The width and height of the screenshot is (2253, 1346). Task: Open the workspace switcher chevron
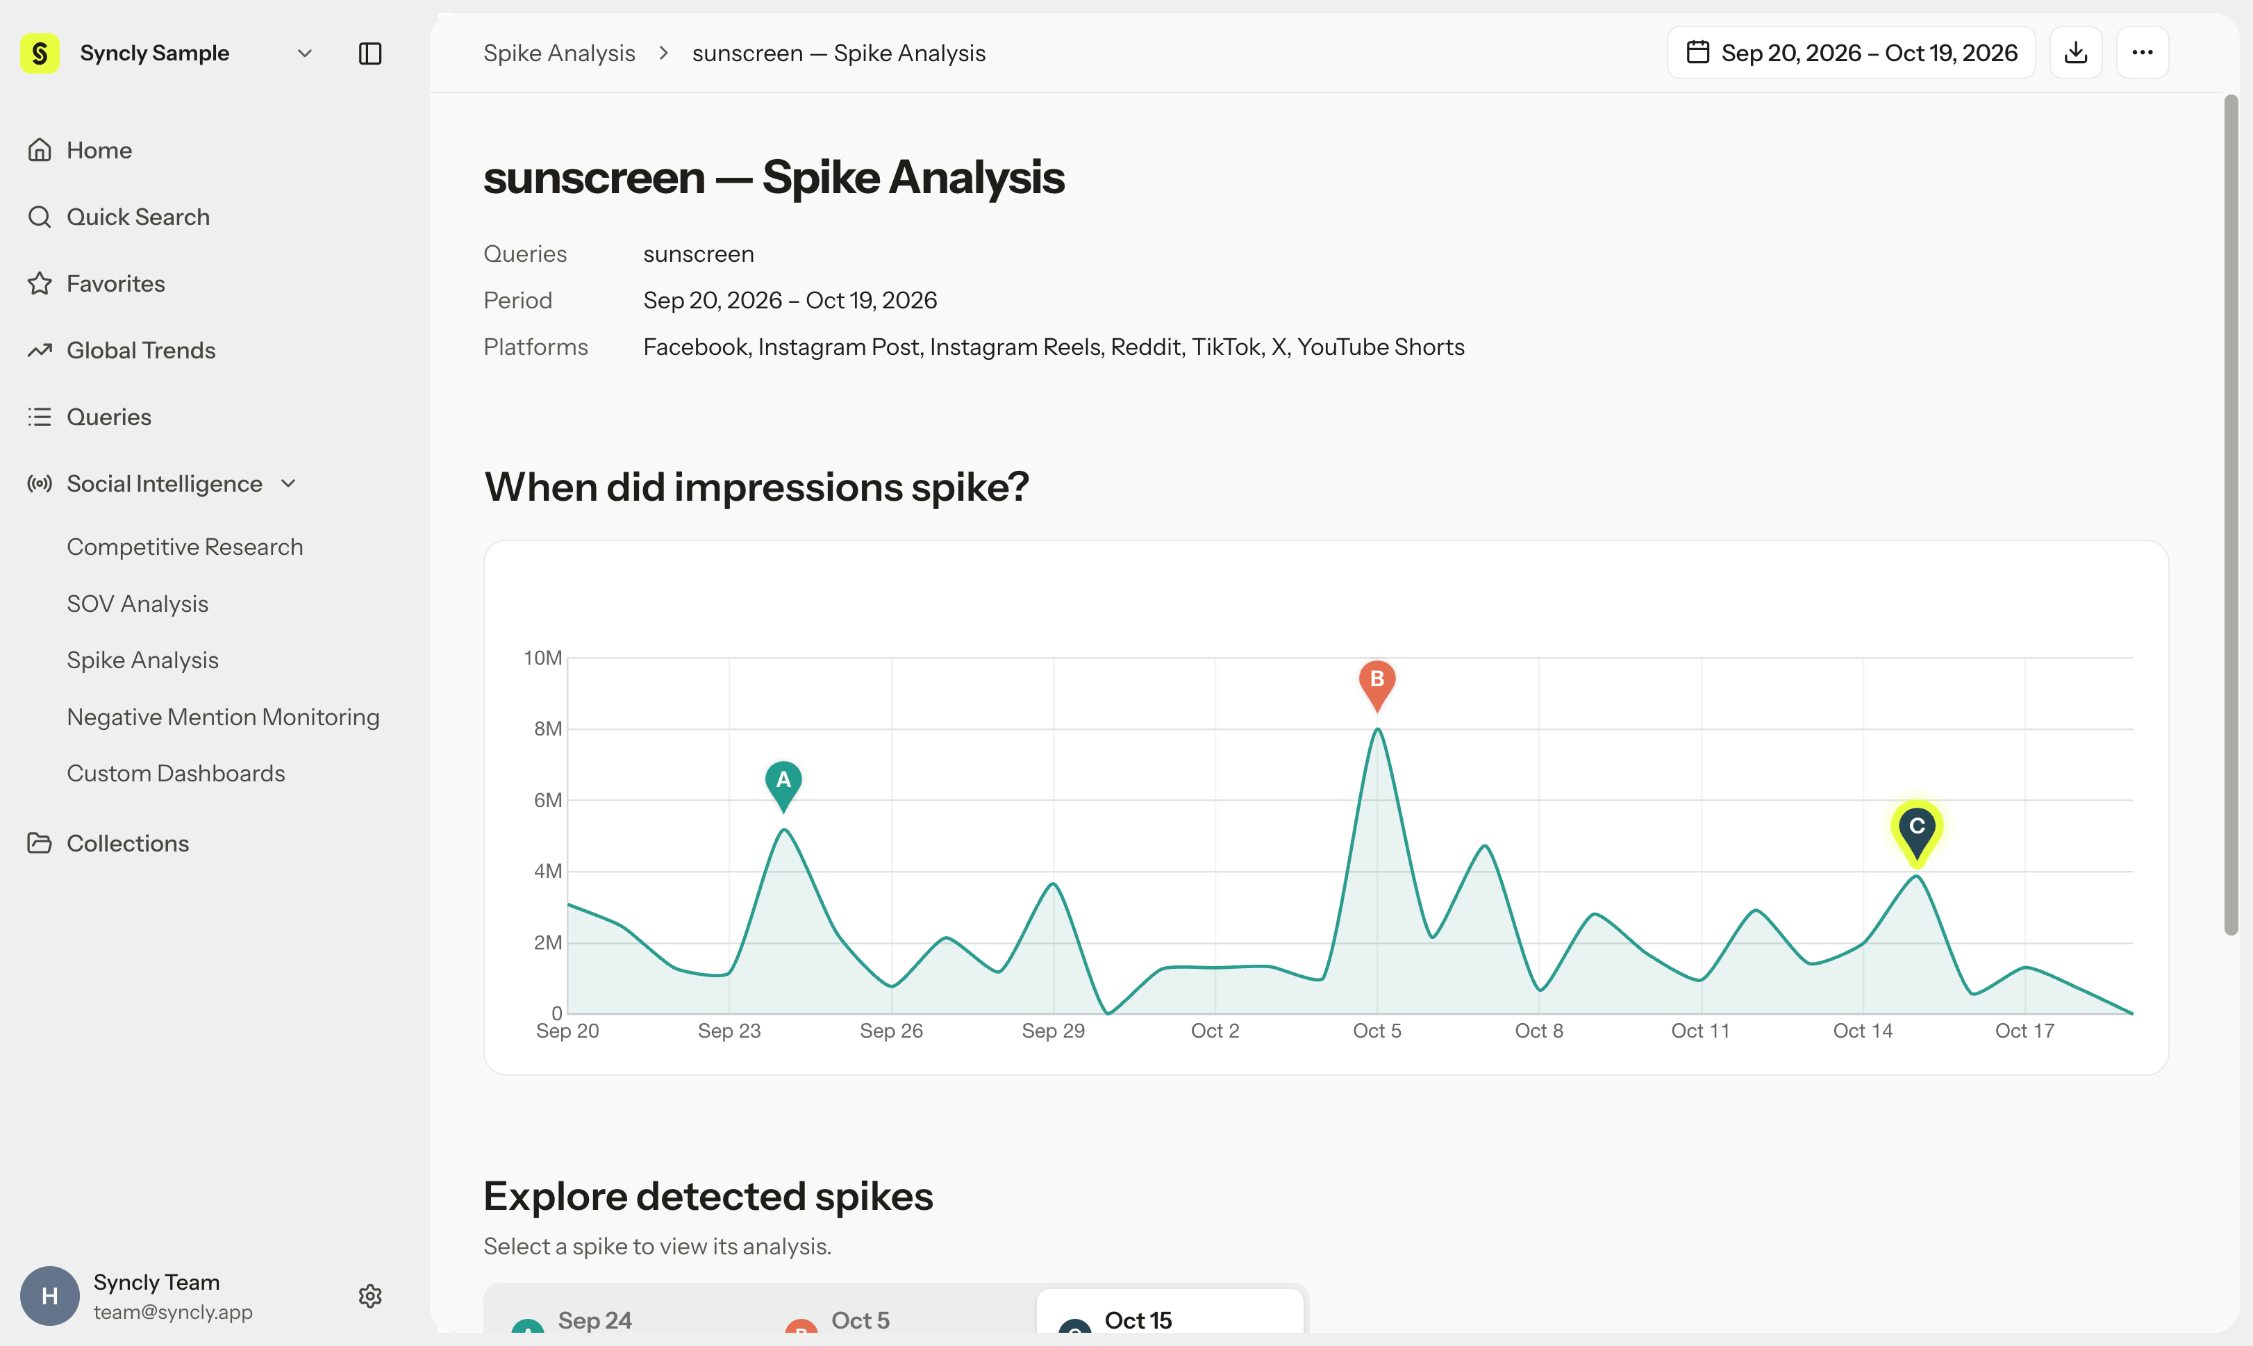tap(305, 53)
